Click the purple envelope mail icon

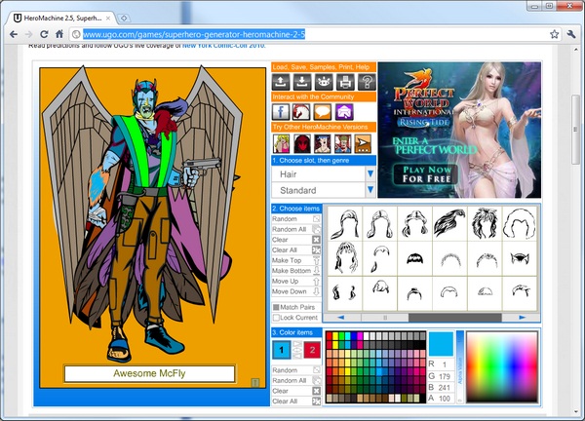[x=344, y=112]
